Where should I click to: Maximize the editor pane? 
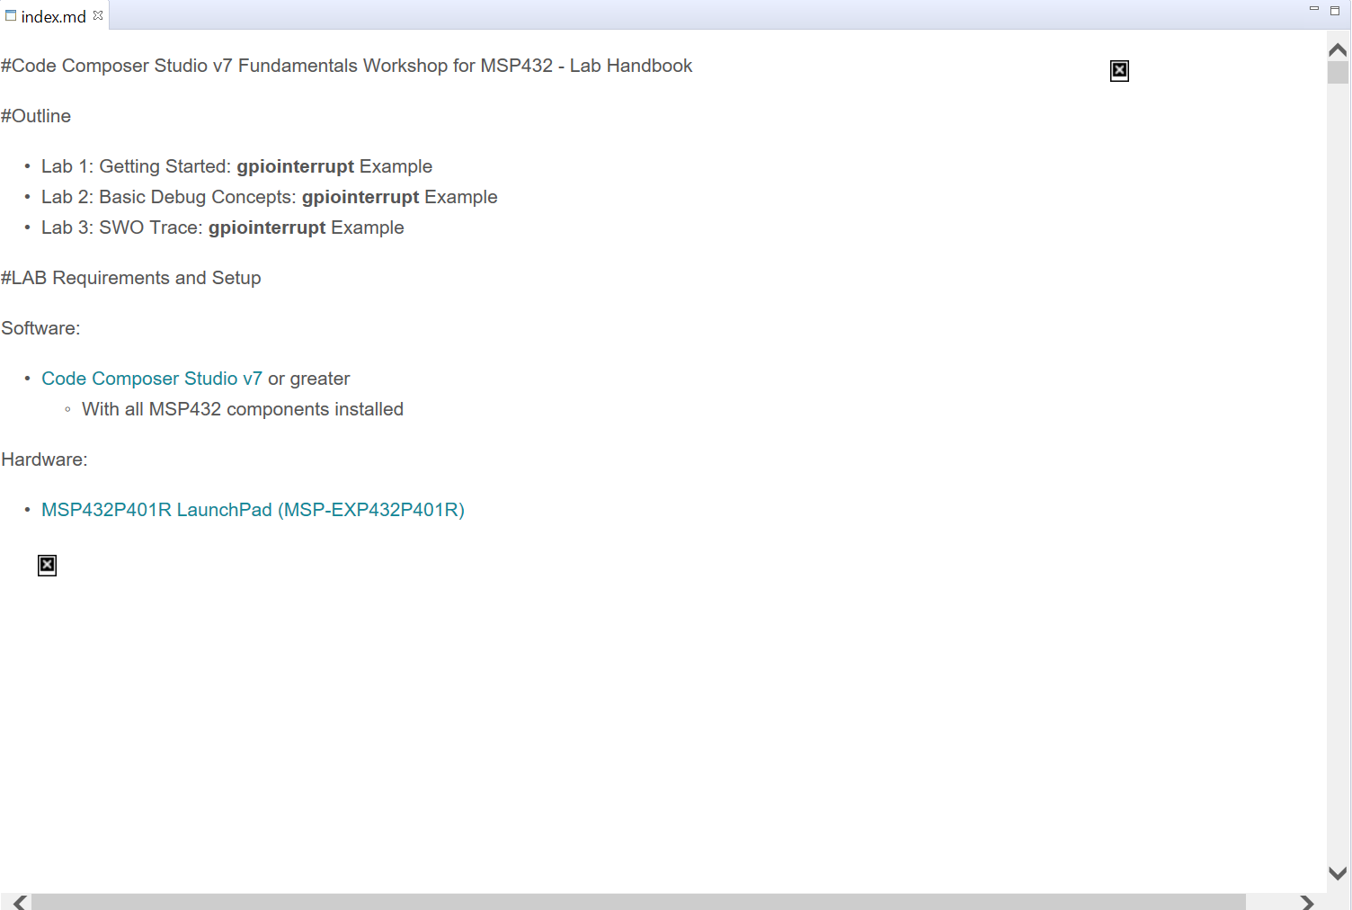click(1335, 10)
